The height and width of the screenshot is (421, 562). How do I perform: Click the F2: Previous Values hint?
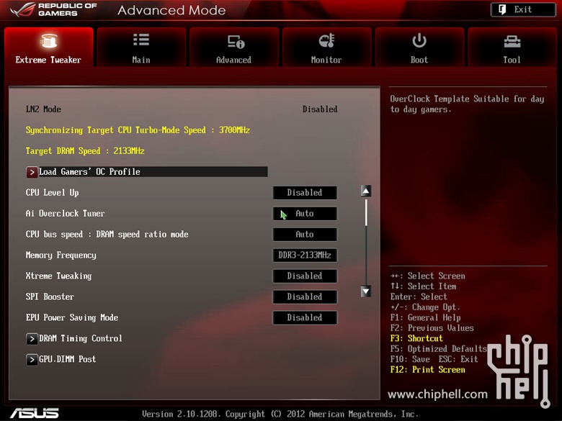(x=432, y=328)
